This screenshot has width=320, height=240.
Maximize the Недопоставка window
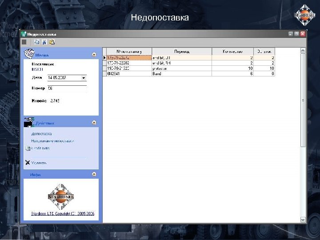click(x=296, y=34)
